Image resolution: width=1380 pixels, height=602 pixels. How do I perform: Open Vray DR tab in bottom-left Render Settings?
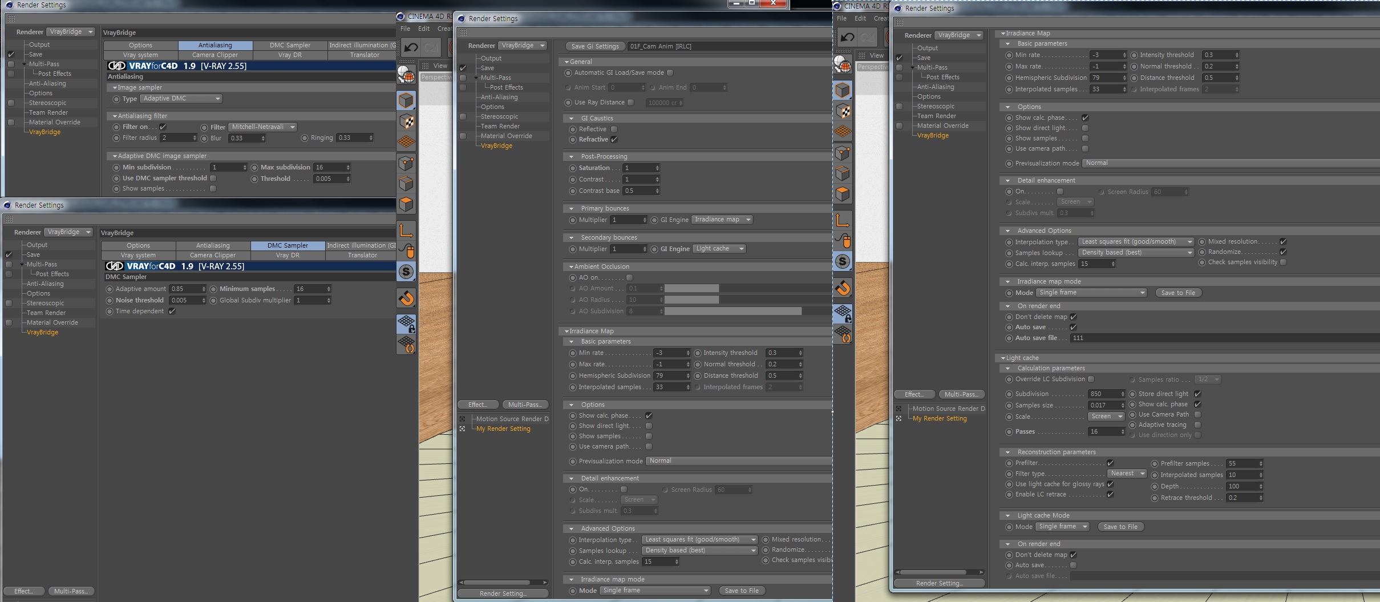point(288,255)
